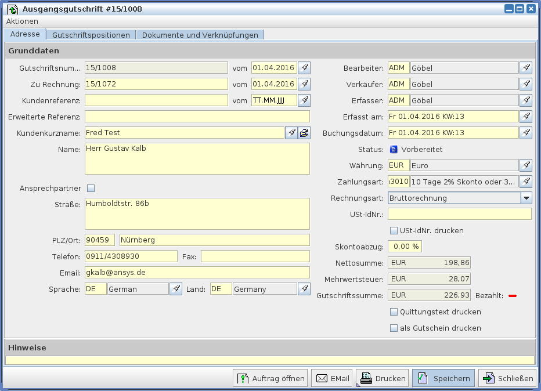Open the Aktionen menu
541x391 pixels.
[x=22, y=21]
